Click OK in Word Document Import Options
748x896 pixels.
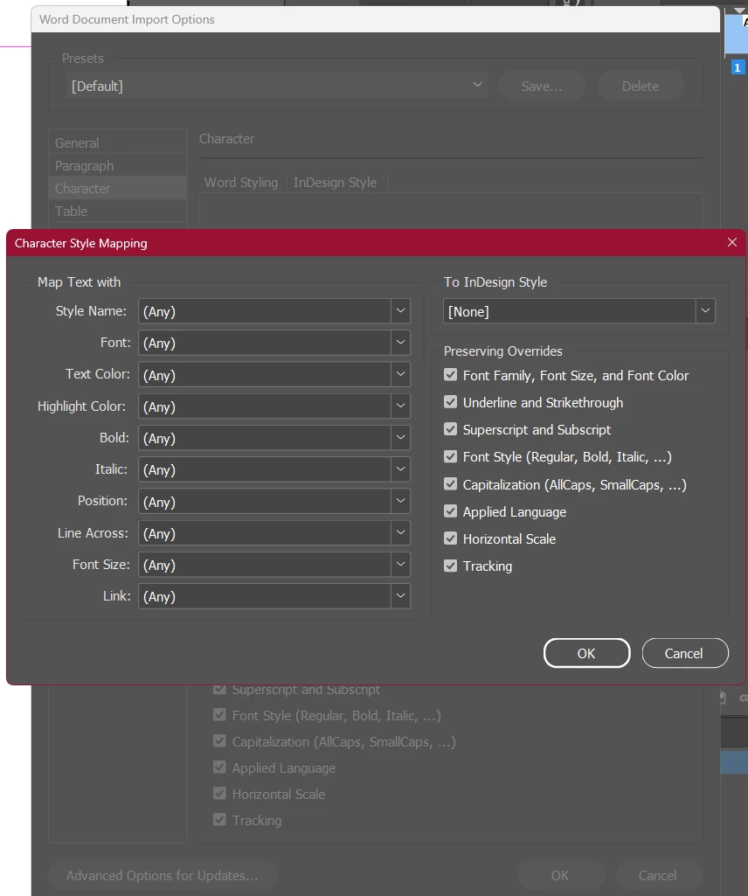click(561, 875)
